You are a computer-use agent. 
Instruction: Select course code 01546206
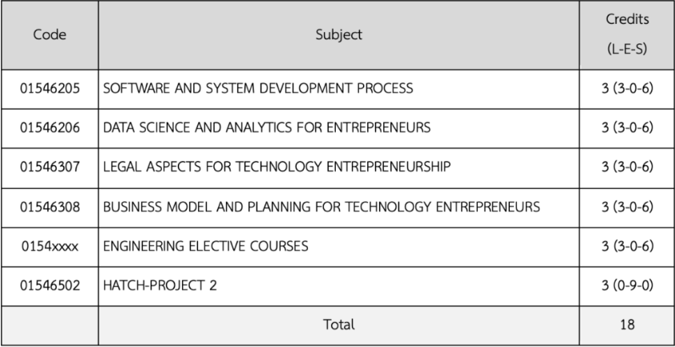coord(50,128)
